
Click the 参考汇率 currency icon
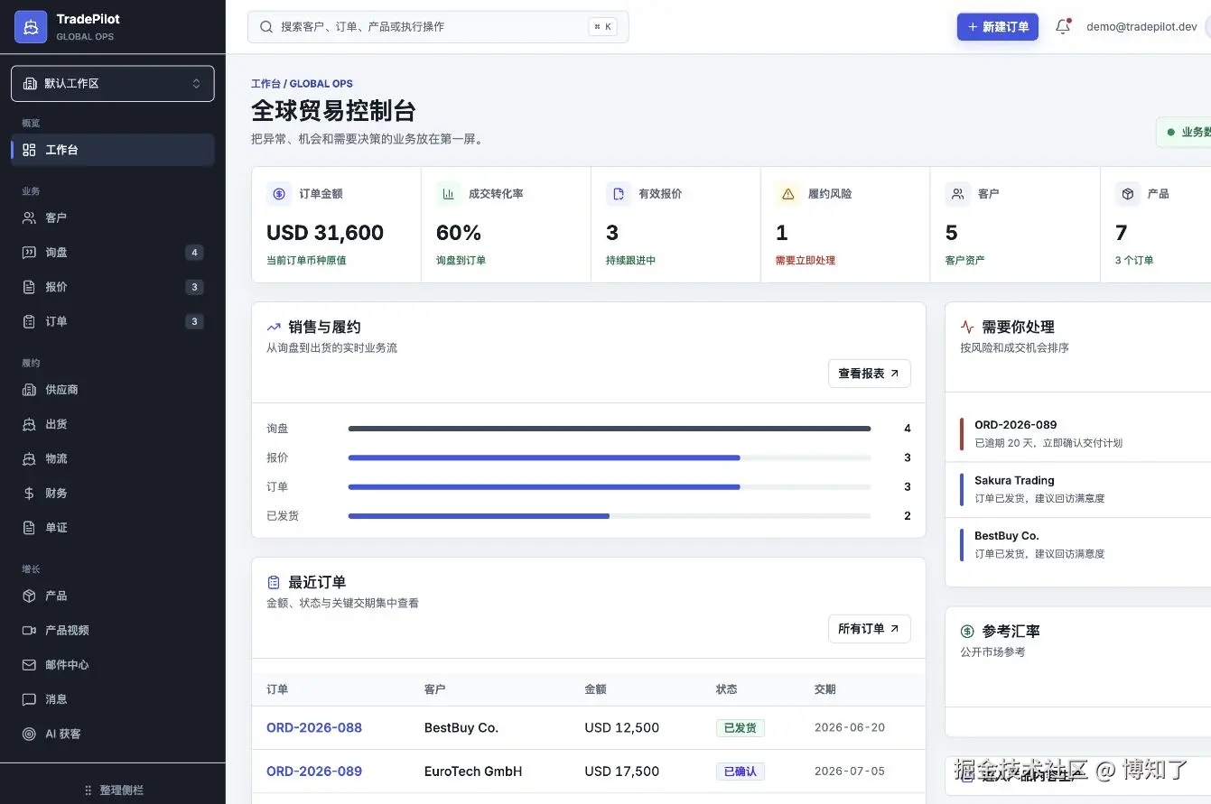tap(967, 631)
